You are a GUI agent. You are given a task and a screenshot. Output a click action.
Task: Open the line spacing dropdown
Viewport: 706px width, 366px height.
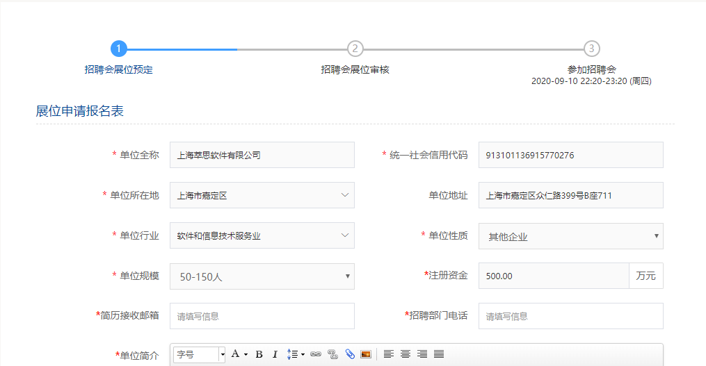click(x=296, y=354)
